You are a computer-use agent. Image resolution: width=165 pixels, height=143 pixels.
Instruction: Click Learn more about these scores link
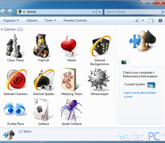coord(140,95)
